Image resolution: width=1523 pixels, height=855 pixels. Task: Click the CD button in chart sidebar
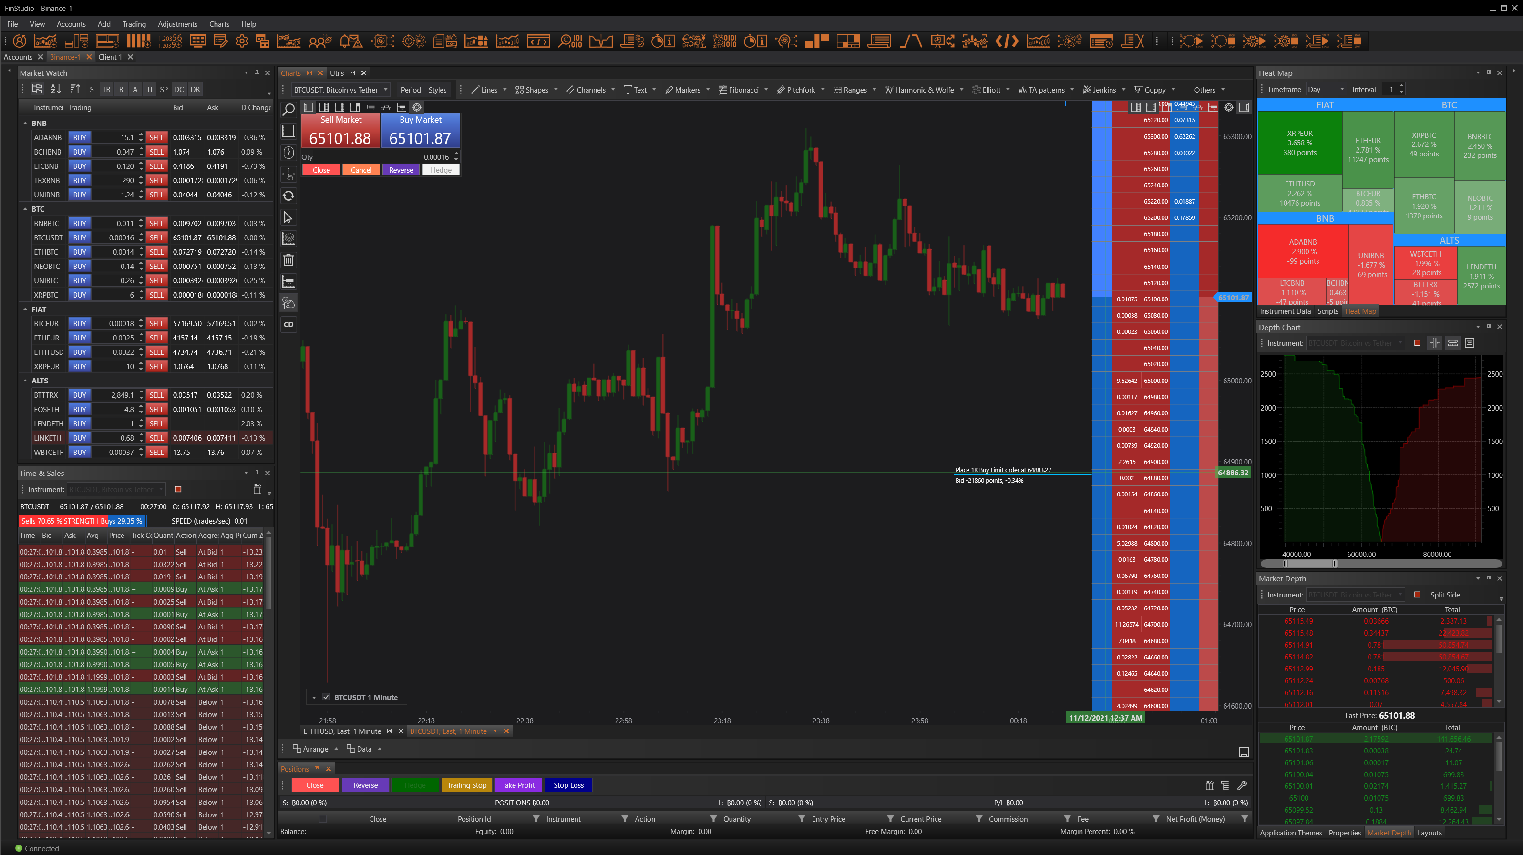(x=288, y=324)
